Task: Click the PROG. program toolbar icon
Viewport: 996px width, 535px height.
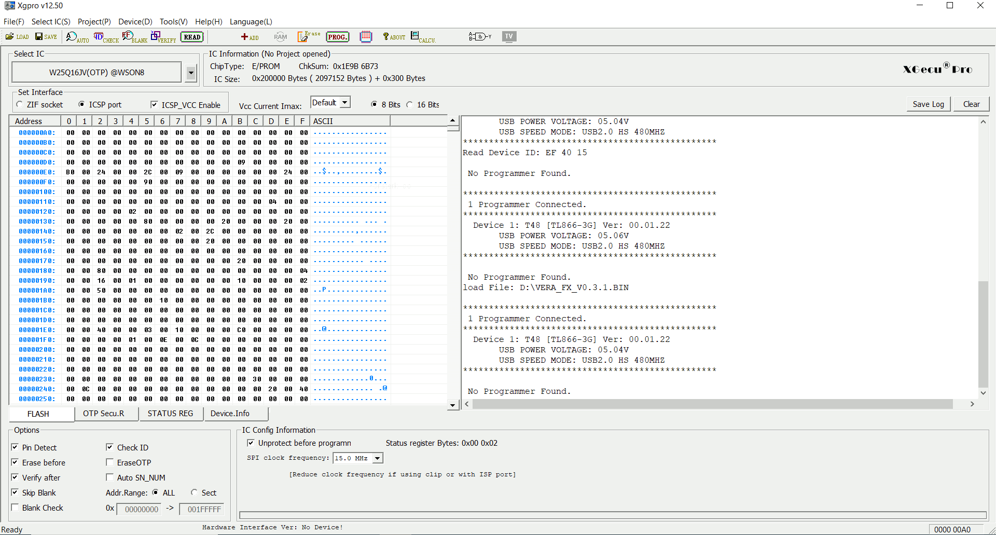Action: (x=337, y=37)
